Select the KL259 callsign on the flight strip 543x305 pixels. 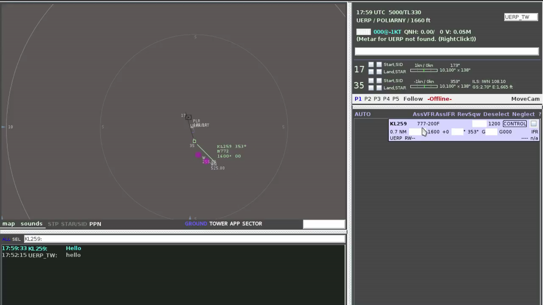pos(398,124)
